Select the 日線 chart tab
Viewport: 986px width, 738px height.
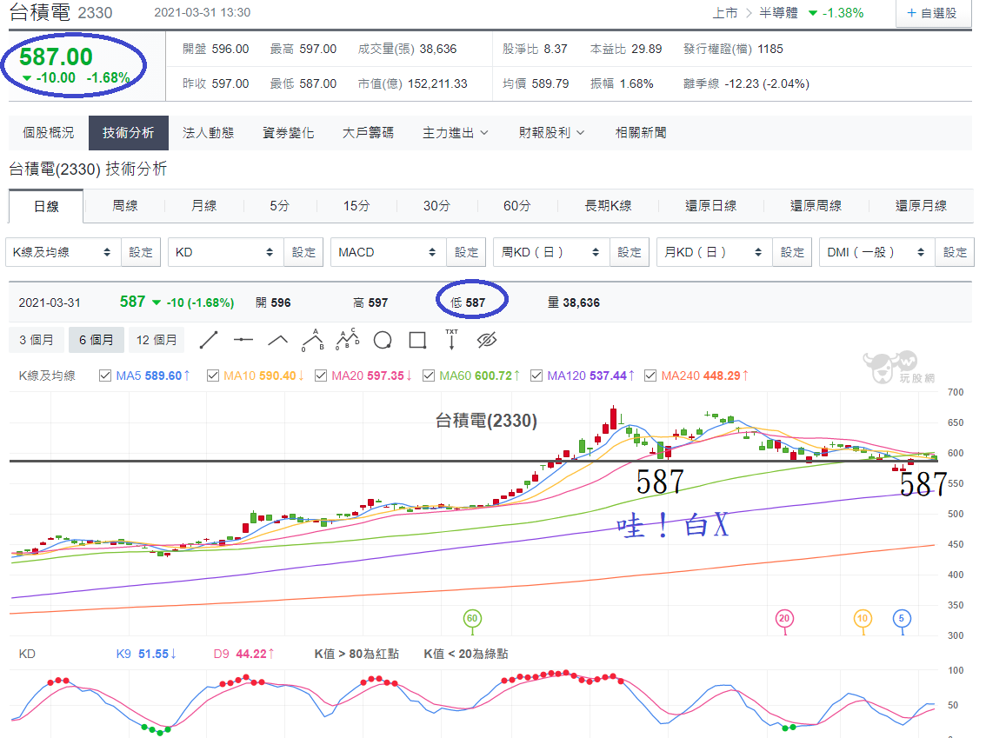pyautogui.click(x=46, y=206)
